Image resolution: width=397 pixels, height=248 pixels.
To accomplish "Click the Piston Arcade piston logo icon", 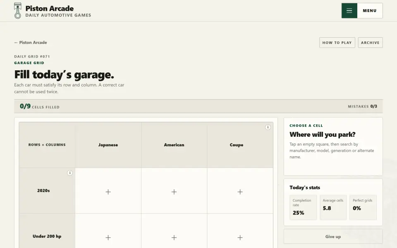I will coord(18,11).
